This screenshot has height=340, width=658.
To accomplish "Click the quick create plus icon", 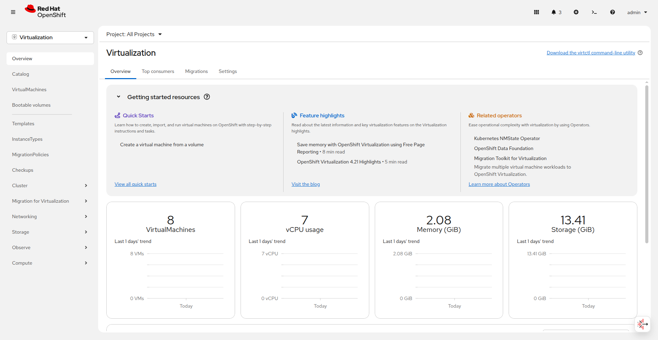I will point(576,12).
